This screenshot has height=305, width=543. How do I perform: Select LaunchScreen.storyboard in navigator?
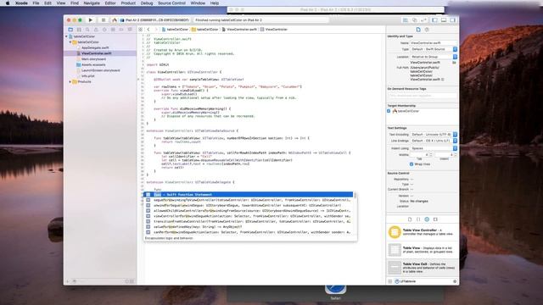point(100,70)
